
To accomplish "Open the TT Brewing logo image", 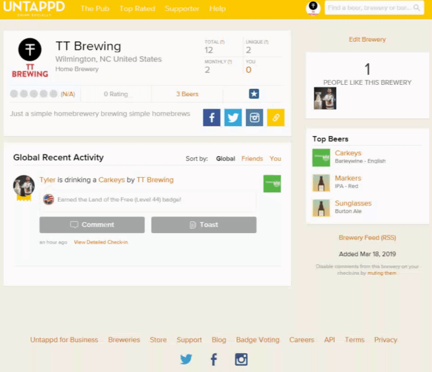I will click(x=30, y=58).
